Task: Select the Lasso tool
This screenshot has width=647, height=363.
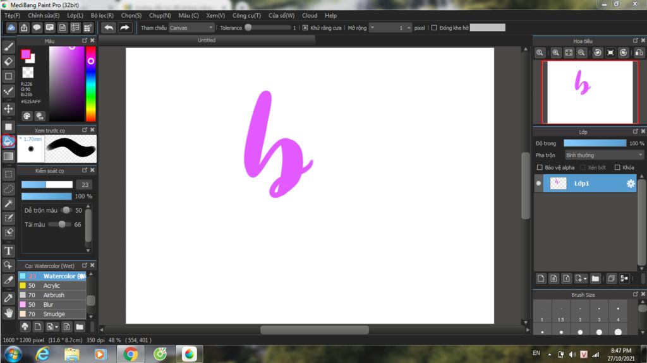Action: tap(8, 189)
